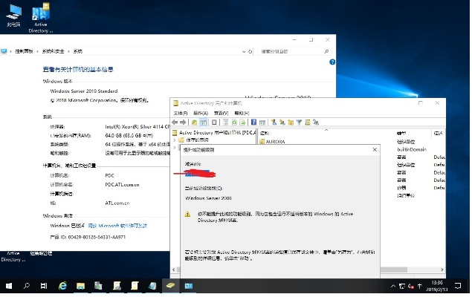
Task: Open taskbar search magnifier
Action: click(27, 286)
